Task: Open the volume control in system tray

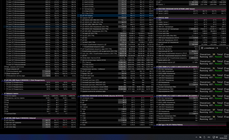Action: point(217,137)
